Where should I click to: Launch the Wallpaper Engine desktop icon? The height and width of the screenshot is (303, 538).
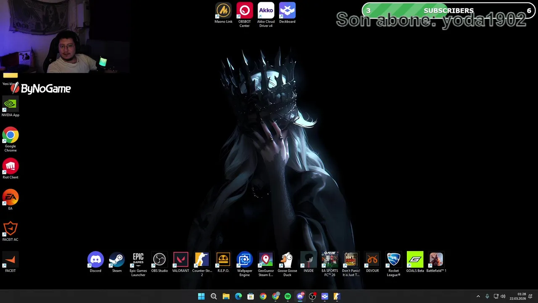click(x=245, y=265)
